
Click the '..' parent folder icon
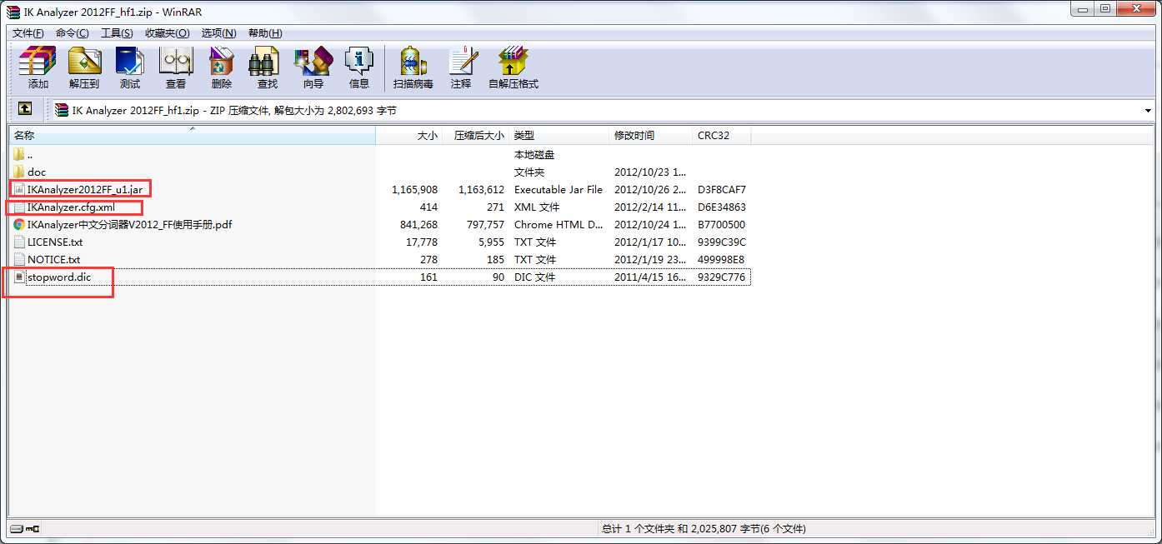click(19, 155)
